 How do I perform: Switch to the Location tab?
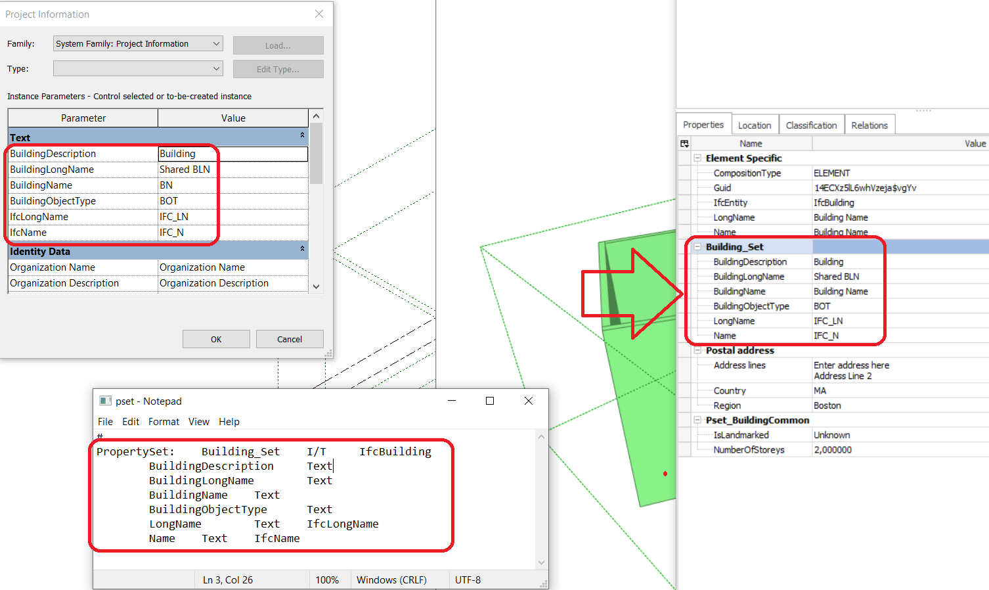755,124
